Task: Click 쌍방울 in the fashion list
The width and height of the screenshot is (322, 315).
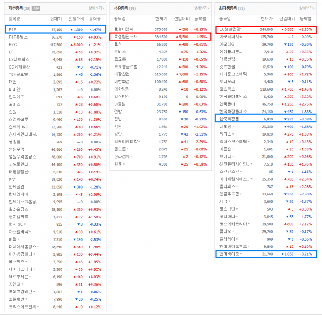Action: pos(14,142)
